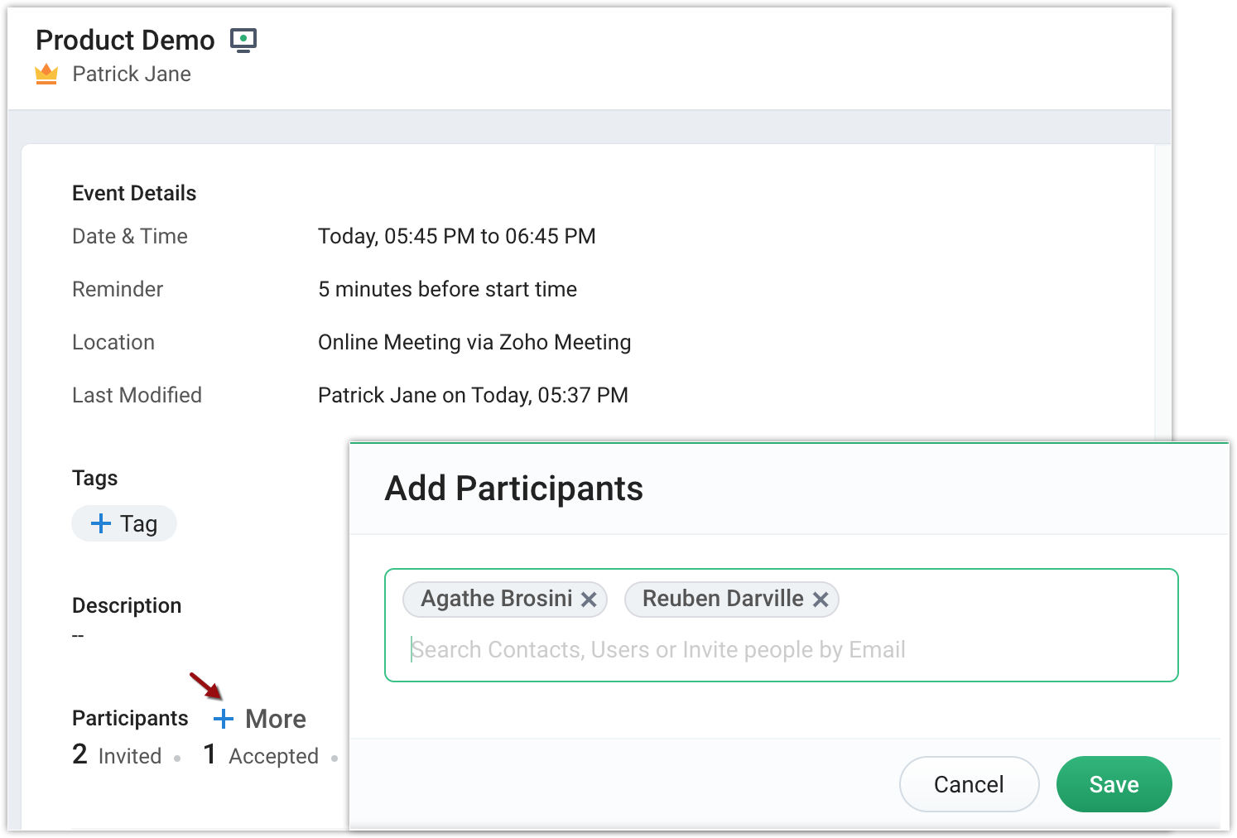Screen dimensions: 1237x838
Task: Select the Agathe Brosini participant chip
Action: point(496,599)
